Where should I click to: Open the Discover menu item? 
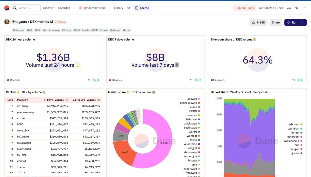click(x=49, y=8)
